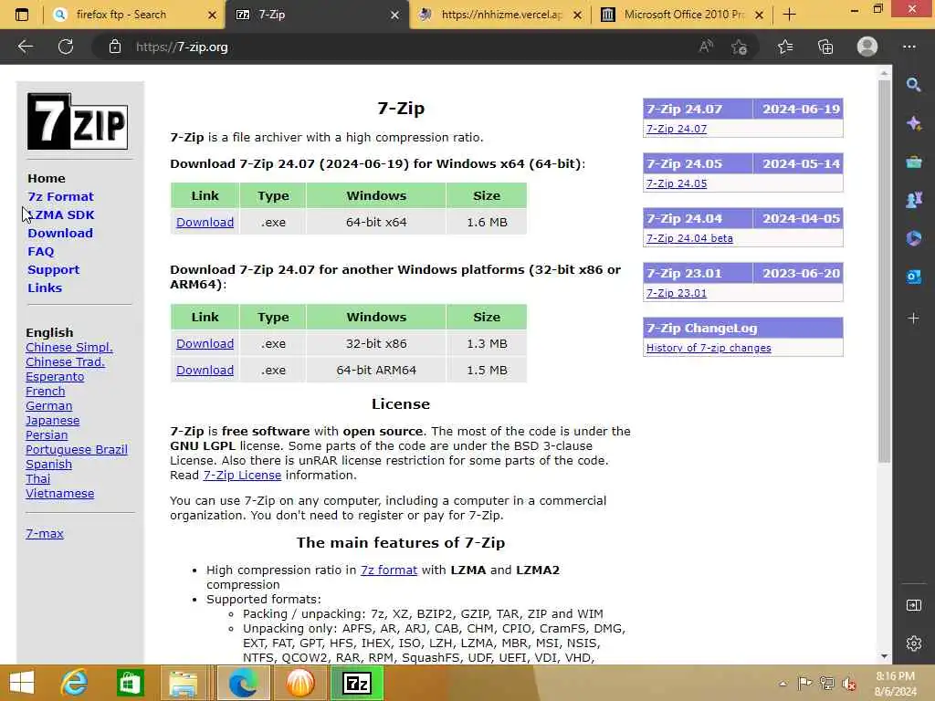Open LZMA SDK in site menu

pyautogui.click(x=61, y=215)
